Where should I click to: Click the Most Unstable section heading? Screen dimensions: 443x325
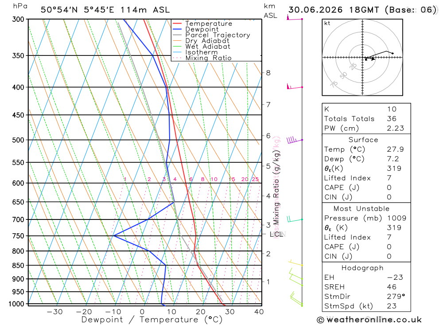tap(361, 209)
